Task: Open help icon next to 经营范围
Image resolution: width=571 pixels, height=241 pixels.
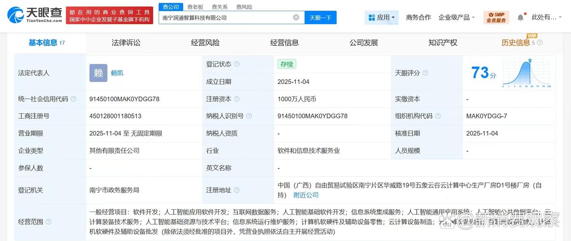Action: click(49, 222)
